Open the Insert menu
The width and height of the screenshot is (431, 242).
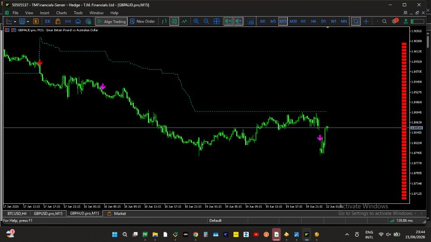[x=44, y=13]
